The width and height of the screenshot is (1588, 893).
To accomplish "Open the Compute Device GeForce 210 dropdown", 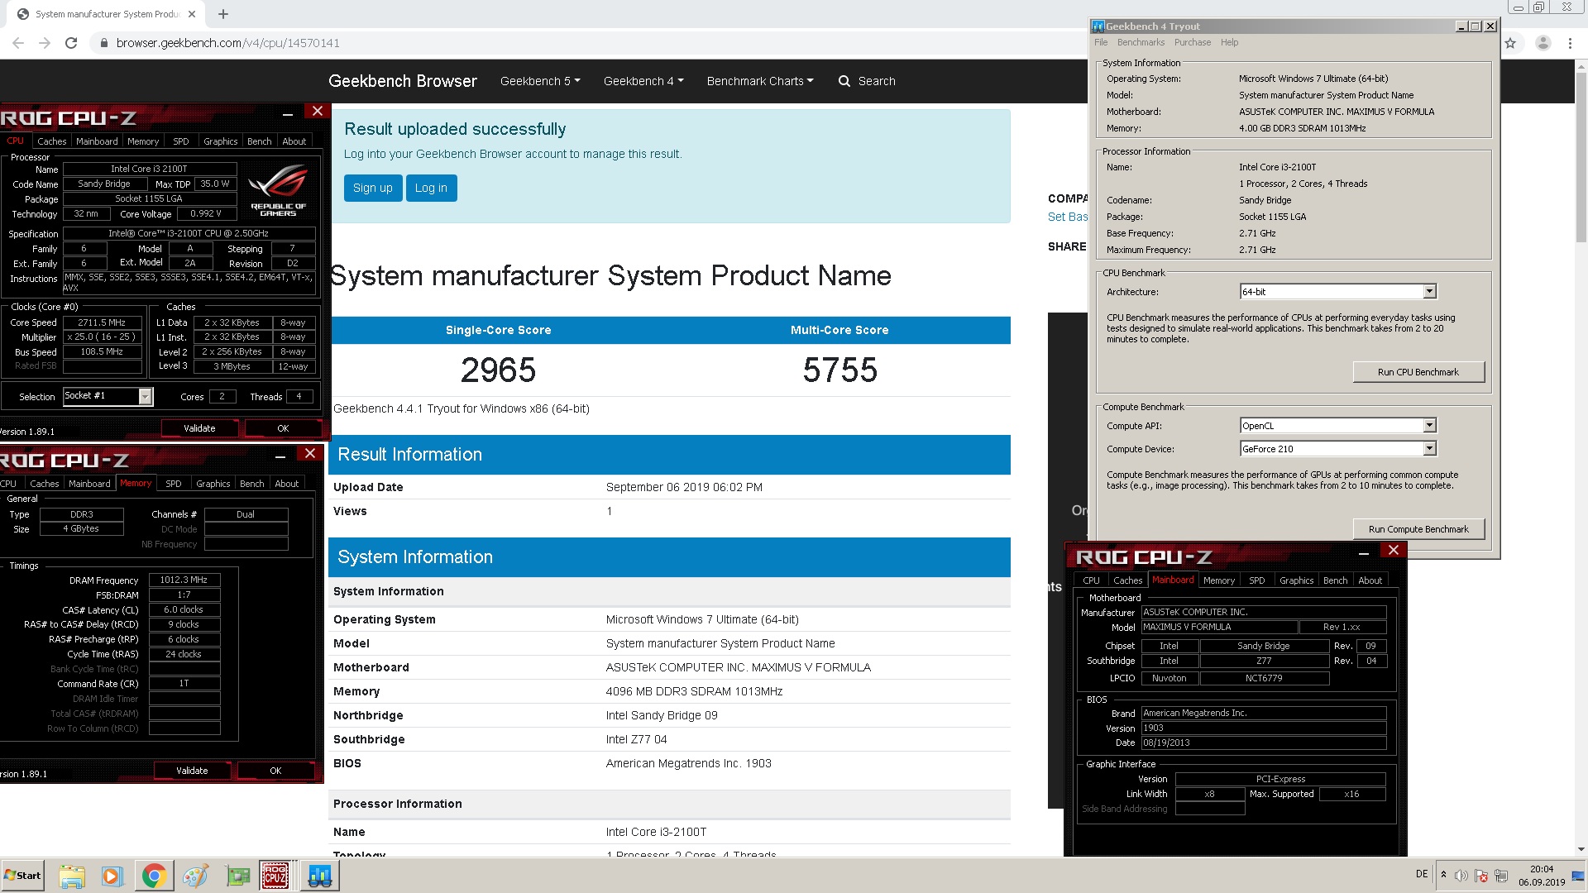I will (x=1428, y=448).
